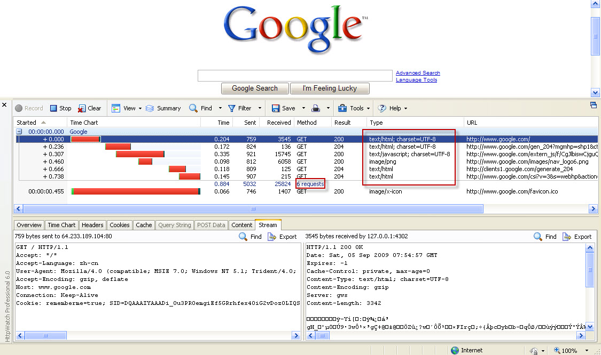
Task: Open the Find dropdown arrow
Action: click(x=220, y=108)
